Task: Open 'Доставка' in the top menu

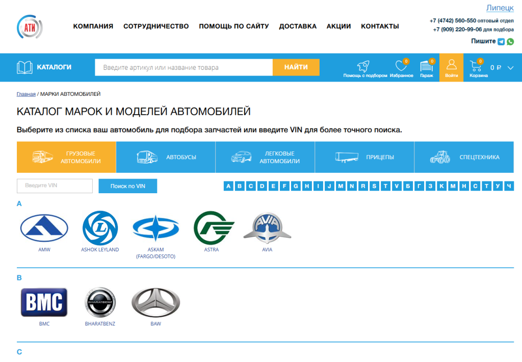Action: [x=298, y=27]
